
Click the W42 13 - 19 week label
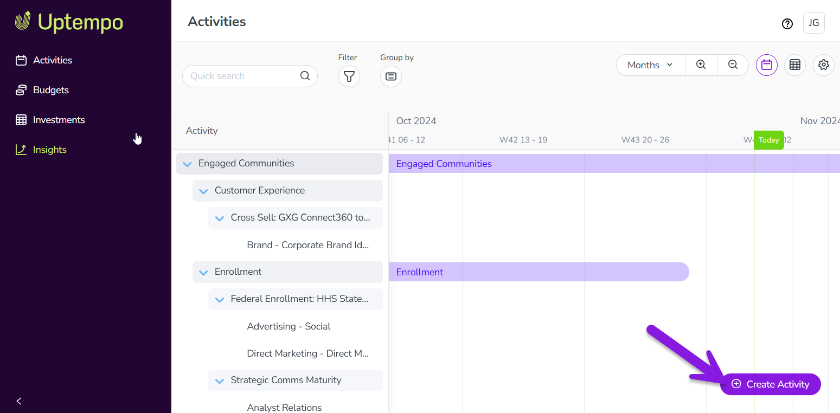click(523, 140)
